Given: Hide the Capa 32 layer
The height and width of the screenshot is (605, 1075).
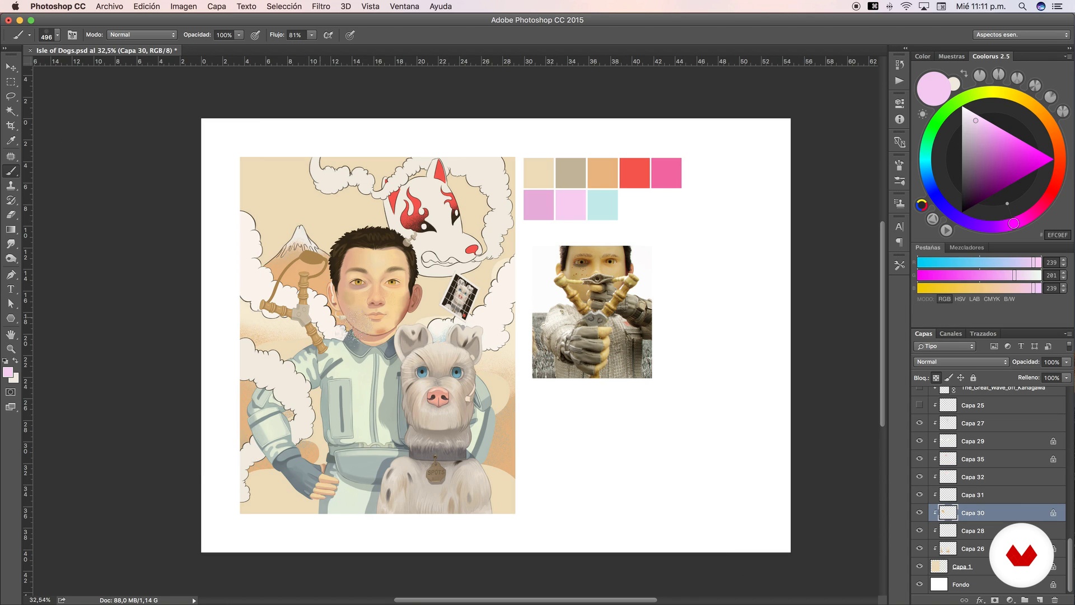Looking at the screenshot, I should [x=919, y=477].
